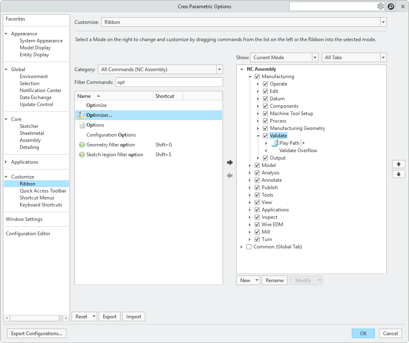
Task: Click the options search field at top
Action: 333,6
